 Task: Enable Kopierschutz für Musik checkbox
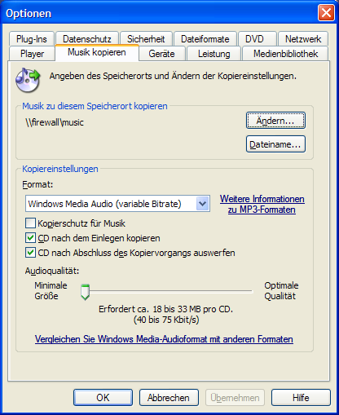[30, 223]
